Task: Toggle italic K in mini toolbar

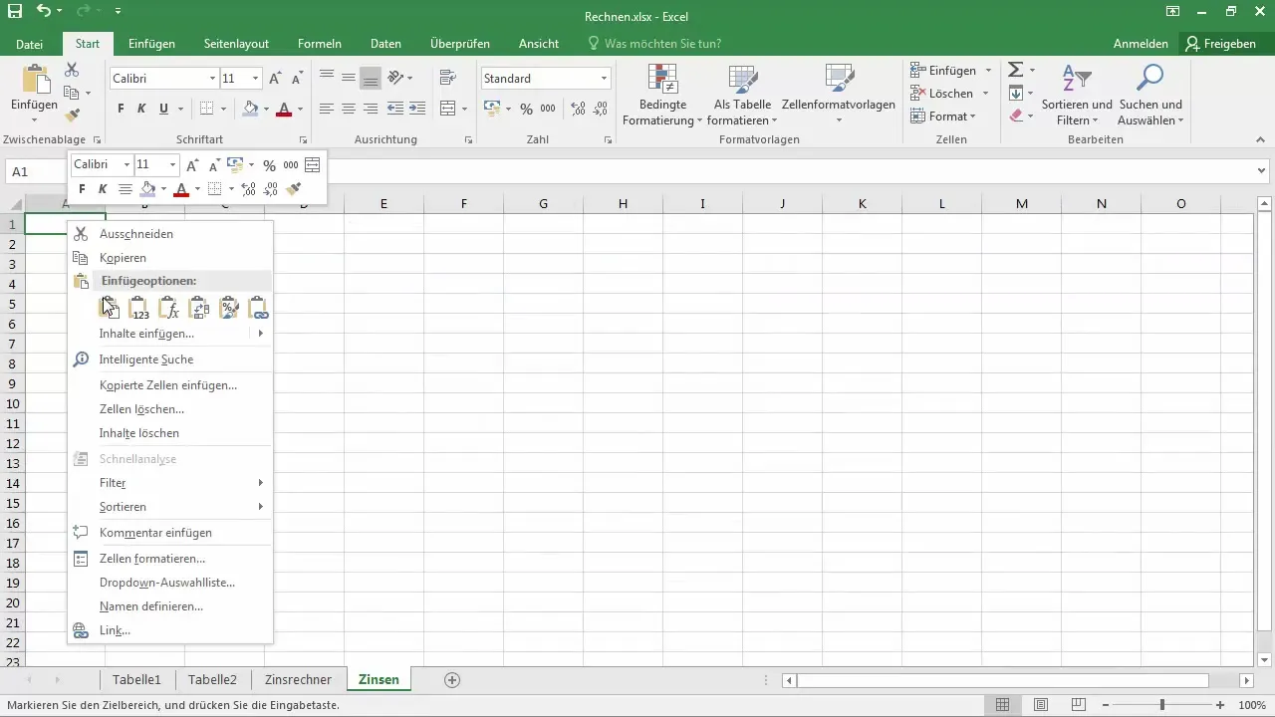Action: (x=103, y=188)
